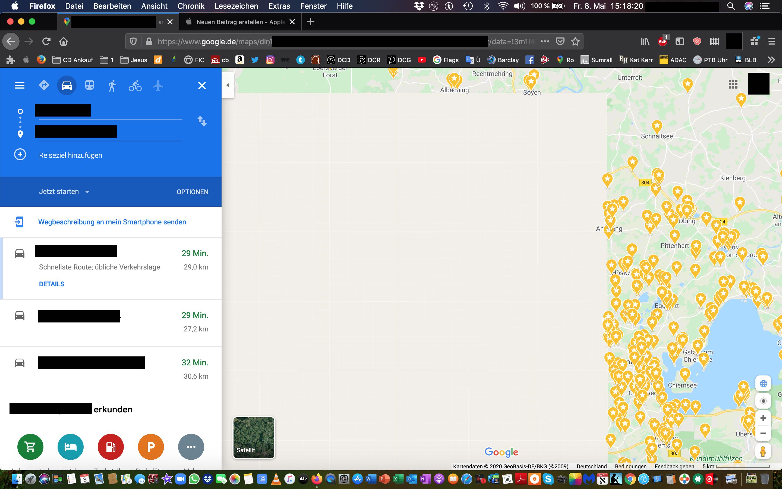Click the show my location button

[763, 401]
